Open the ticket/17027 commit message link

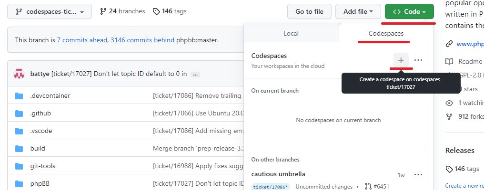pyautogui.click(x=119, y=74)
